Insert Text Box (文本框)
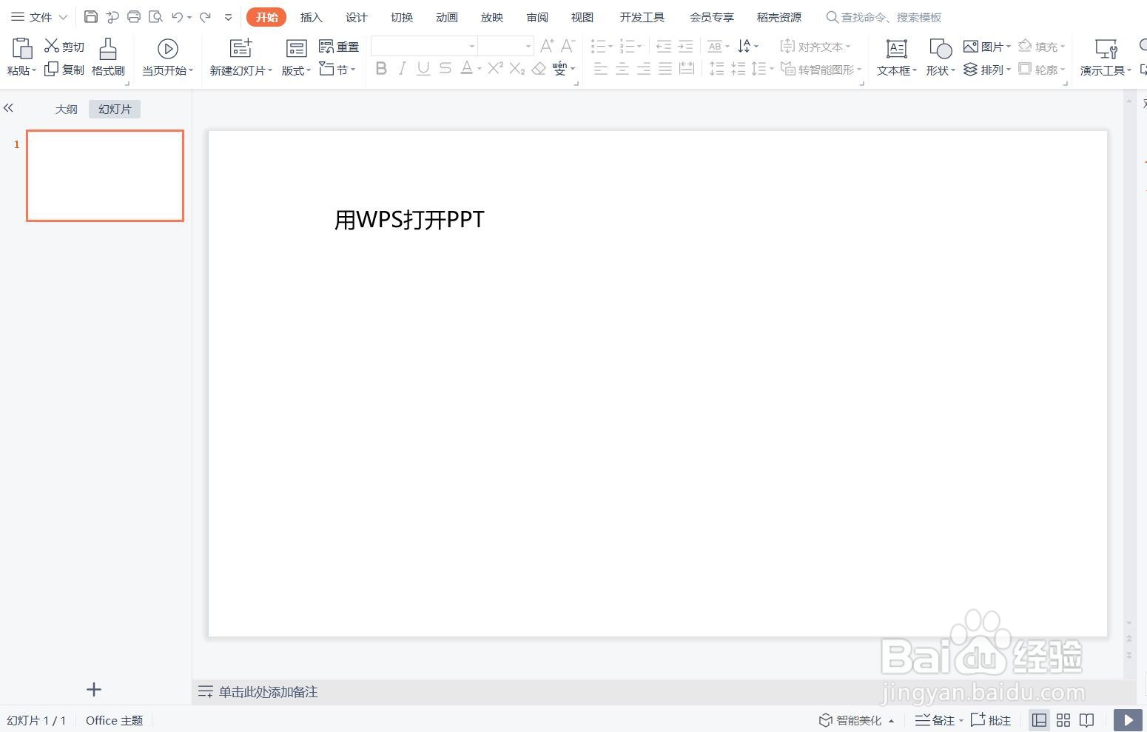The image size is (1147, 732). point(896,58)
